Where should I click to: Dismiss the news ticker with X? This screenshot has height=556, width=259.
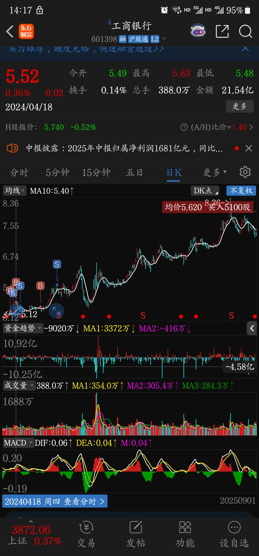pyautogui.click(x=249, y=148)
